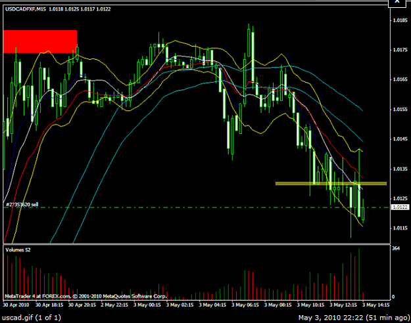The height and width of the screenshot is (323, 411).
Task: Click the 1.0122 current price tag
Action: tap(400, 207)
